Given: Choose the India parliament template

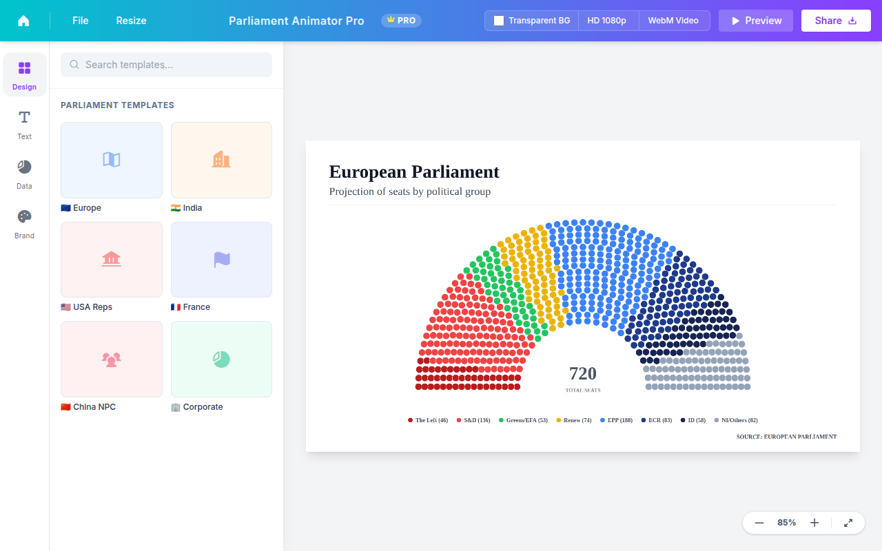Looking at the screenshot, I should coord(221,160).
